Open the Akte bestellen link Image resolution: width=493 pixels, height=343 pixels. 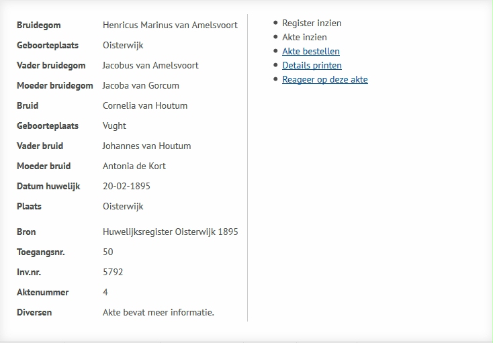(310, 51)
